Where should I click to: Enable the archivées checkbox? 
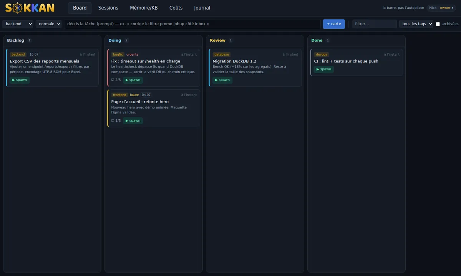(x=438, y=24)
